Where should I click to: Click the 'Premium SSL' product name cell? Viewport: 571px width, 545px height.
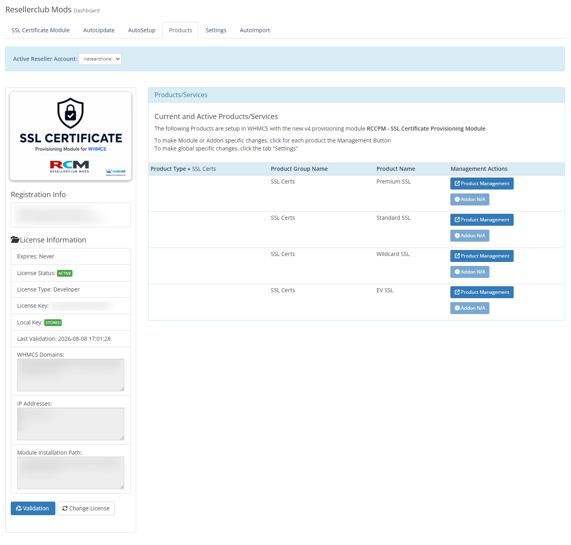[393, 182]
